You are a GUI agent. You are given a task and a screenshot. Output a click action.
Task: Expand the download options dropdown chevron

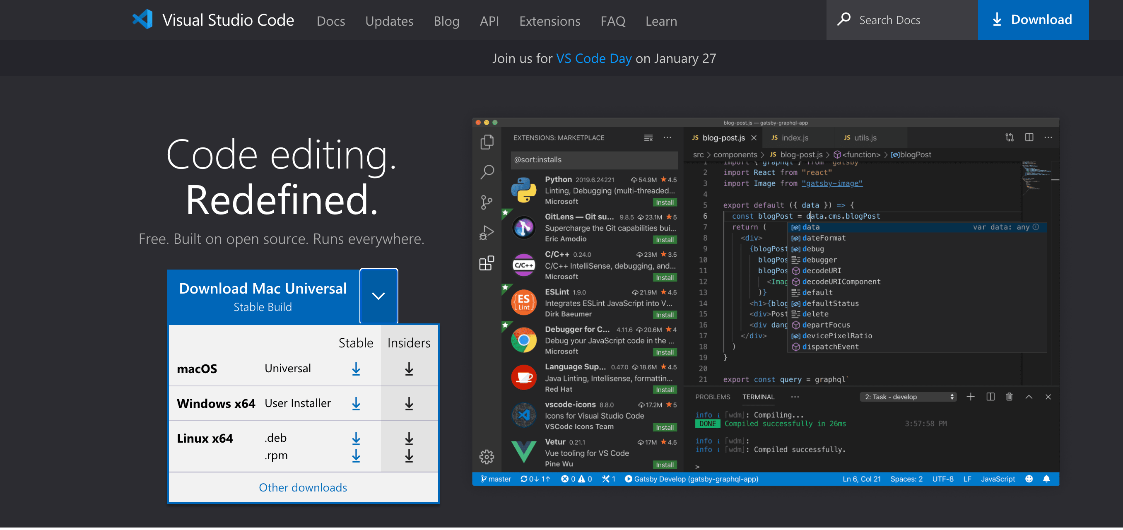click(379, 295)
